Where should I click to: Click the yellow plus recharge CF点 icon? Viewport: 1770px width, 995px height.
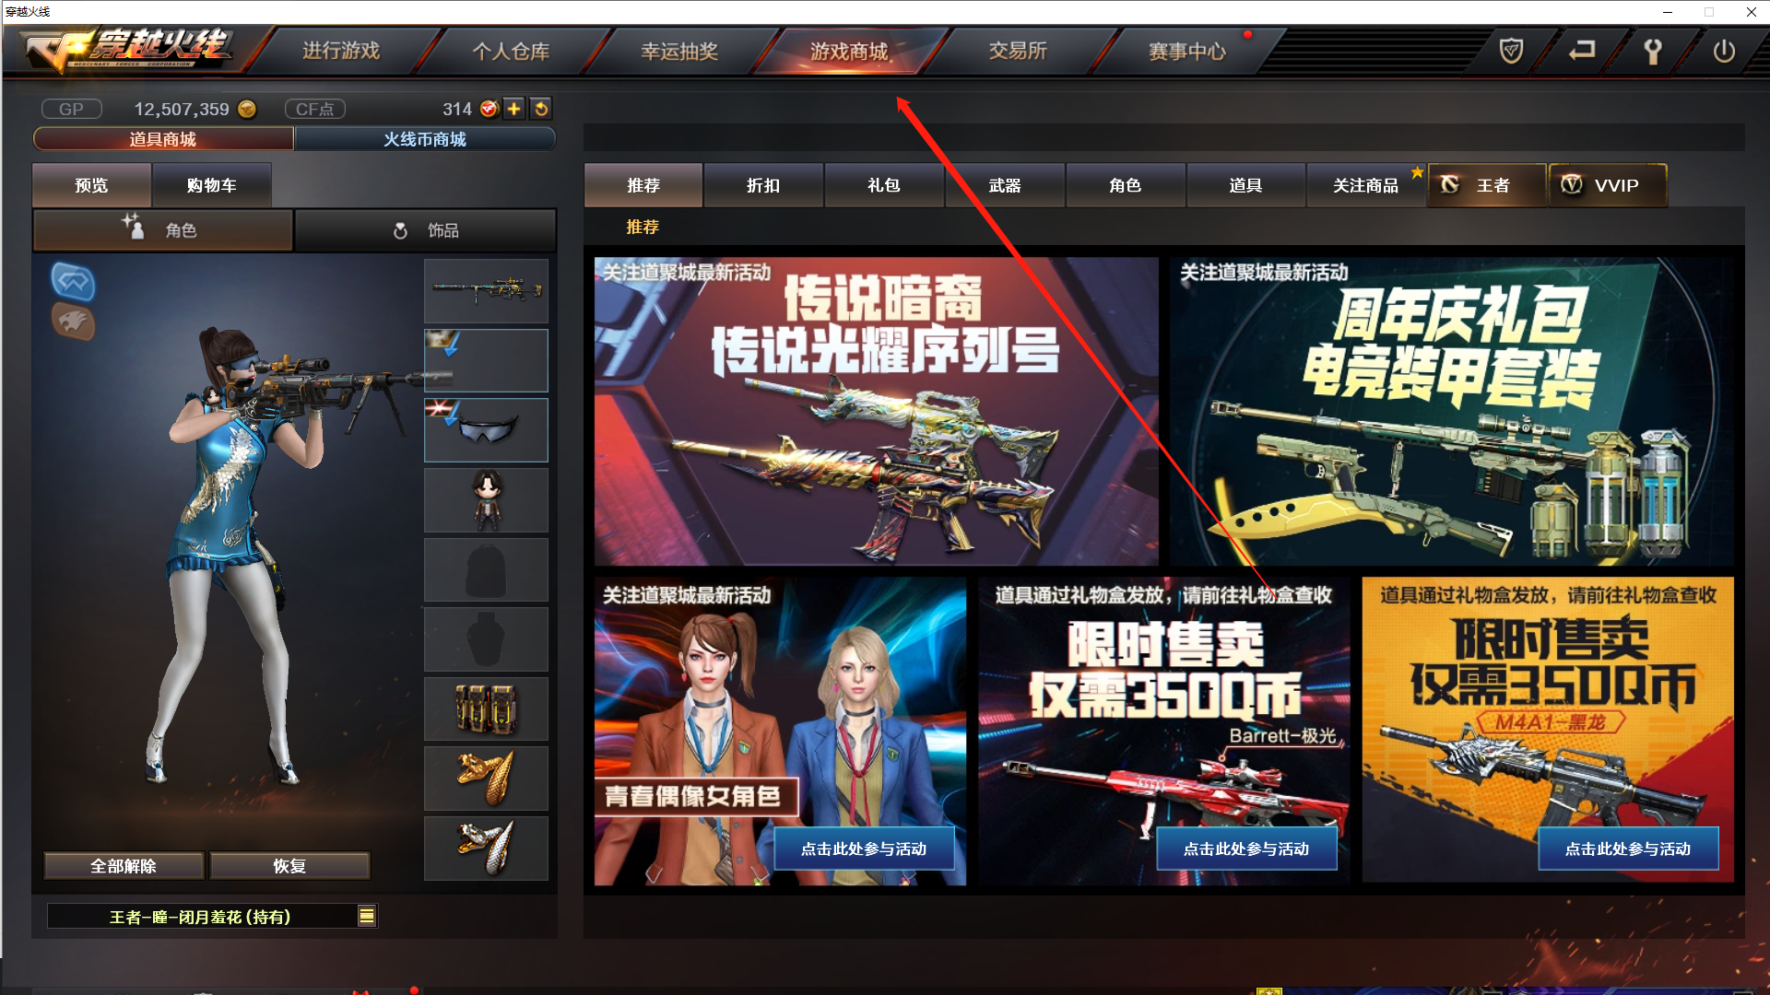pos(514,109)
